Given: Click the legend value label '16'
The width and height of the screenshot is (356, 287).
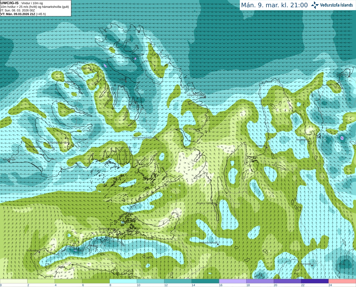Looking at the screenshot, I should tap(221, 285).
